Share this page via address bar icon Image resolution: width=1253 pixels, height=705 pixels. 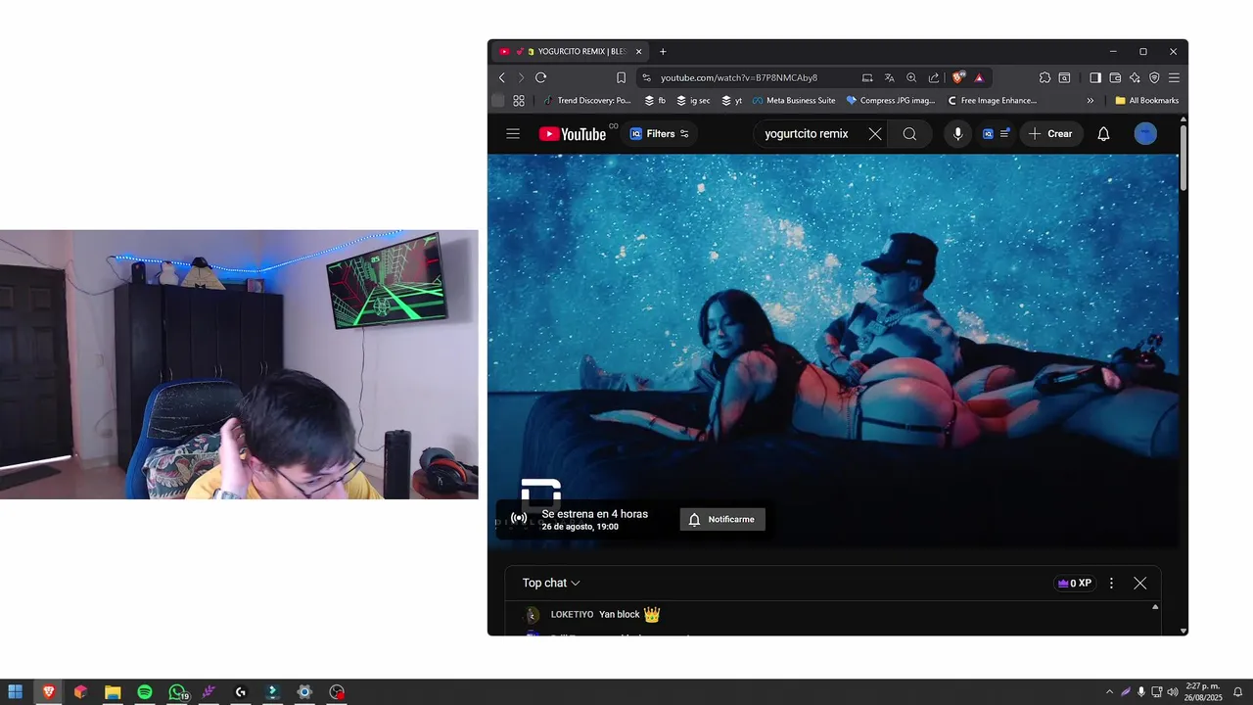pyautogui.click(x=934, y=77)
